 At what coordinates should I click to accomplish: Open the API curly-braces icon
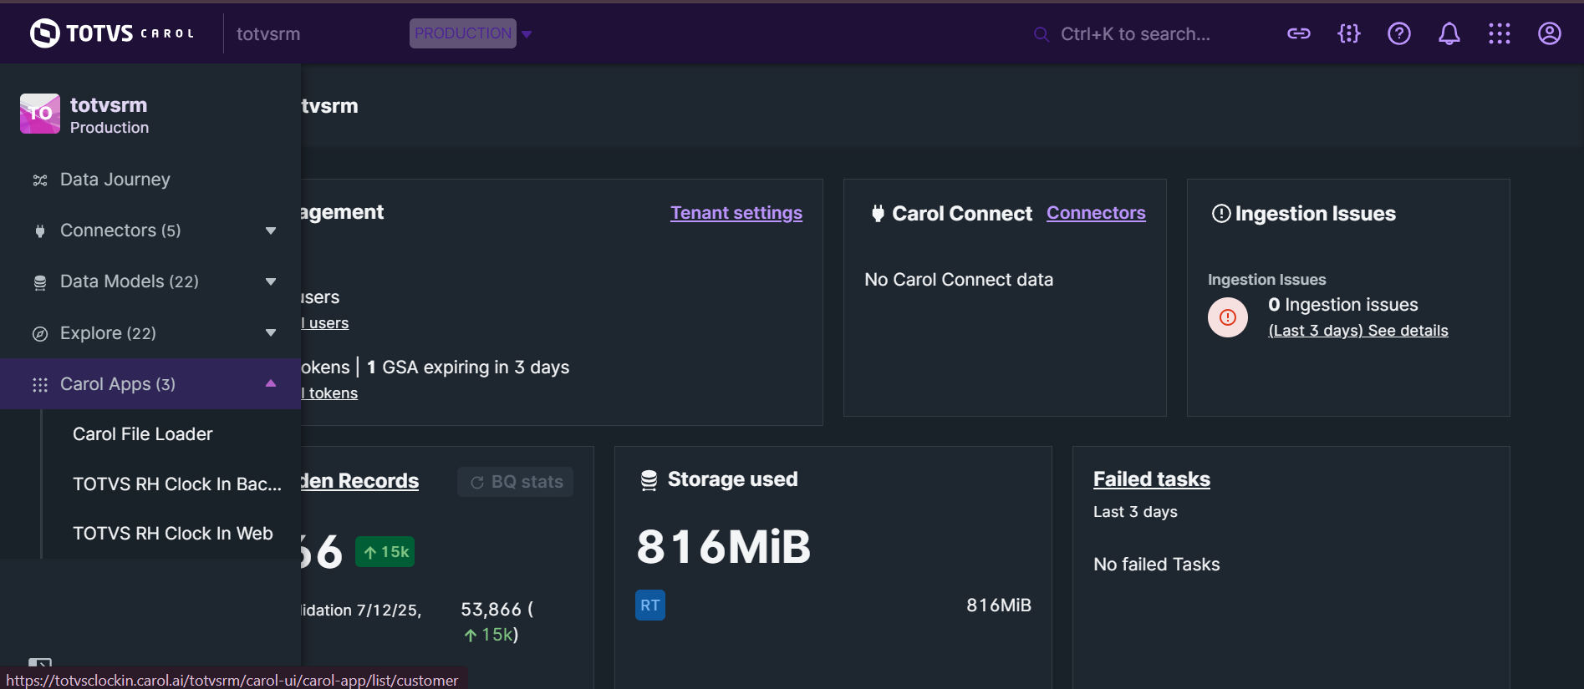[1348, 33]
